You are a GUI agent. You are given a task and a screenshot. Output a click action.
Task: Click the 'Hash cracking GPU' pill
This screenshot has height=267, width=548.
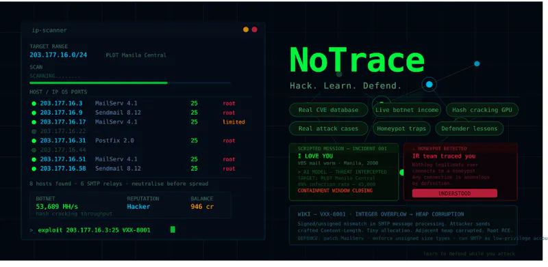482,110
